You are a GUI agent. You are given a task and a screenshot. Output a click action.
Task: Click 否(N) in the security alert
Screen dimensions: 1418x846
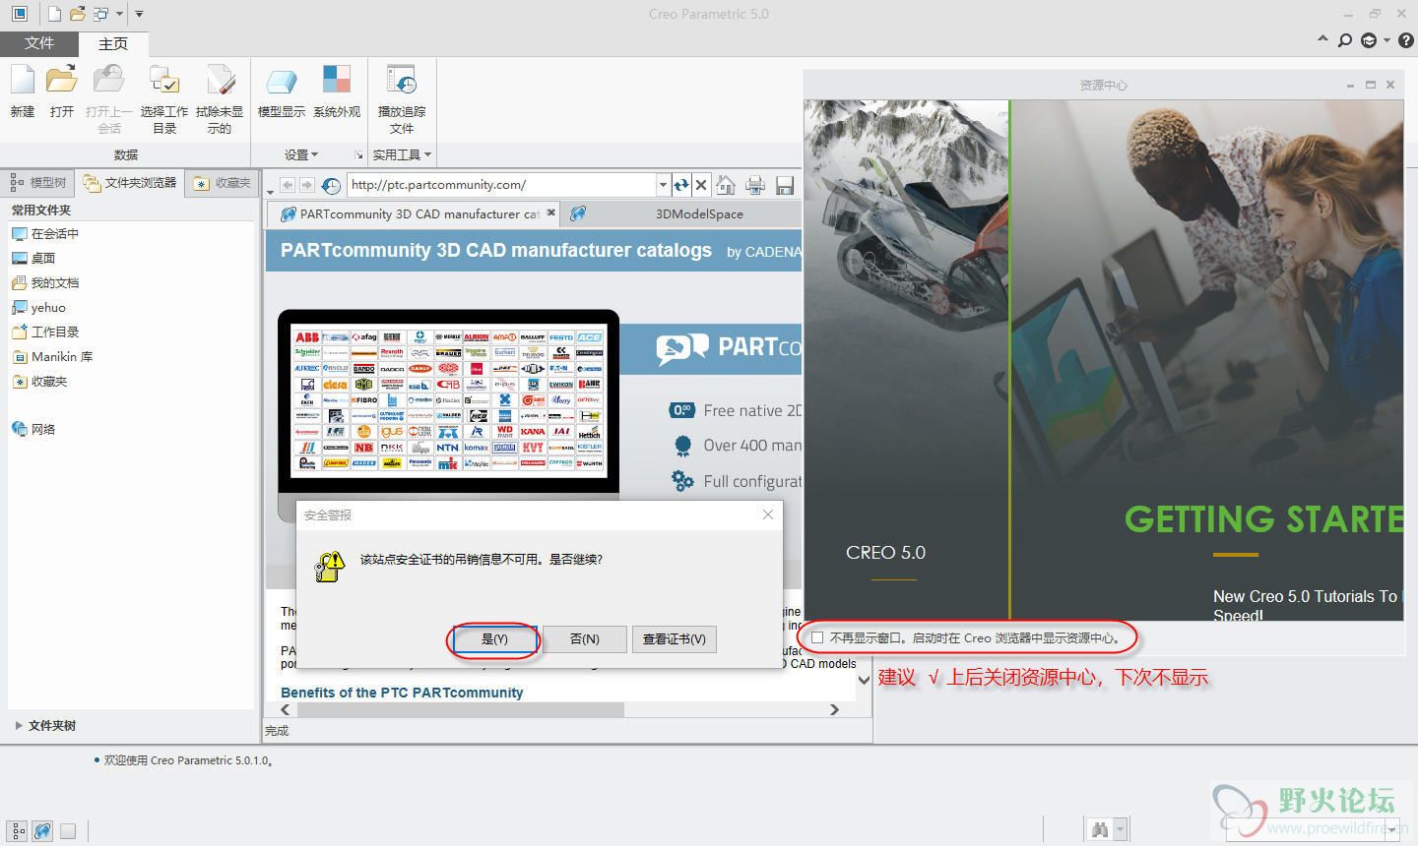(585, 638)
